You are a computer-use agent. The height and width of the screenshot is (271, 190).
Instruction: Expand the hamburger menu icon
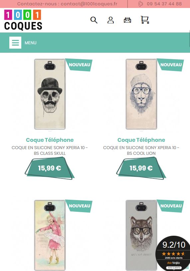(15, 43)
